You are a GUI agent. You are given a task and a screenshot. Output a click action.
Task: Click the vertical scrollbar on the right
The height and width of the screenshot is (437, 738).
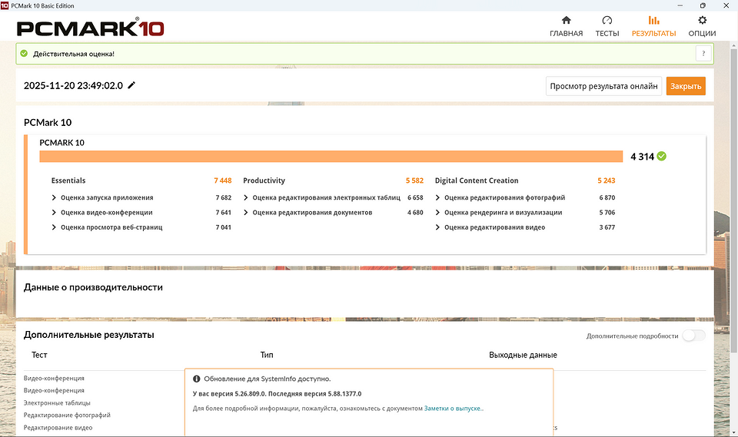pos(733,192)
